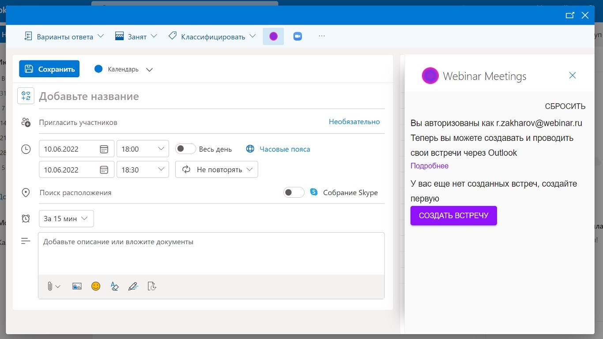The height and width of the screenshot is (339, 603).
Task: Click the Сохранить save button
Action: [x=49, y=69]
